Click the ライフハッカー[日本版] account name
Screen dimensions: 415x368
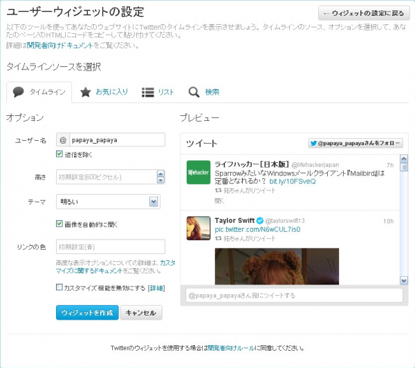pos(252,164)
